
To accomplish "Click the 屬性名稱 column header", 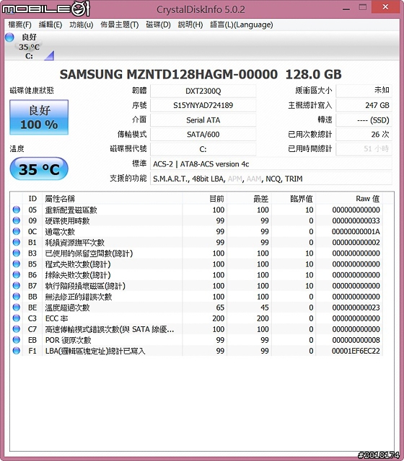I will (113, 199).
